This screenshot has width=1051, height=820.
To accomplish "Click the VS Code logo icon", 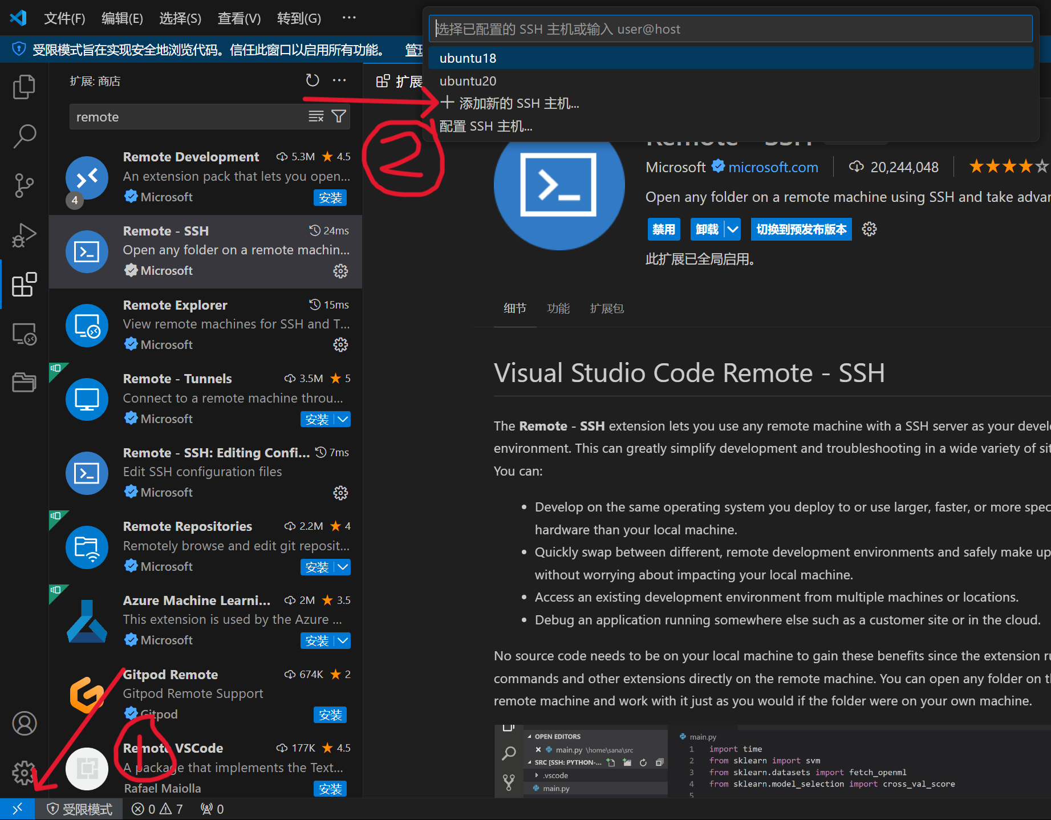I will 18,18.
